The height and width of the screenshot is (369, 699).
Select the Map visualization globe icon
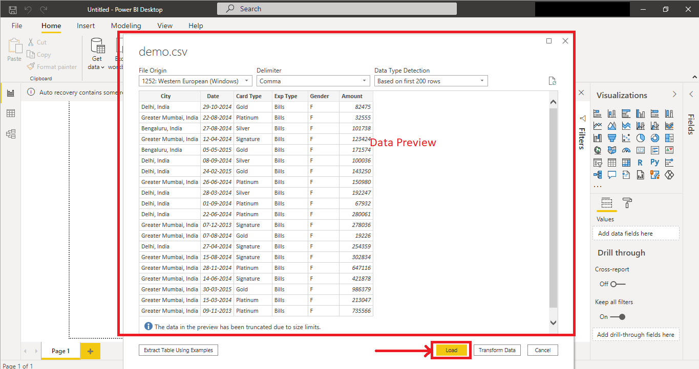coord(597,150)
